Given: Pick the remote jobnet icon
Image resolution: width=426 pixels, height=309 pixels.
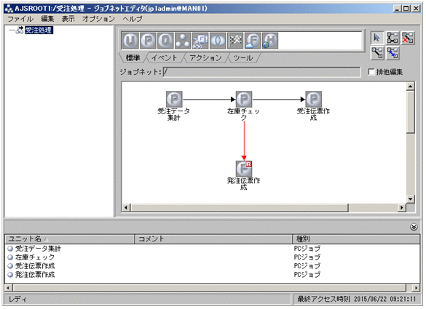Looking at the screenshot, I should point(200,41).
